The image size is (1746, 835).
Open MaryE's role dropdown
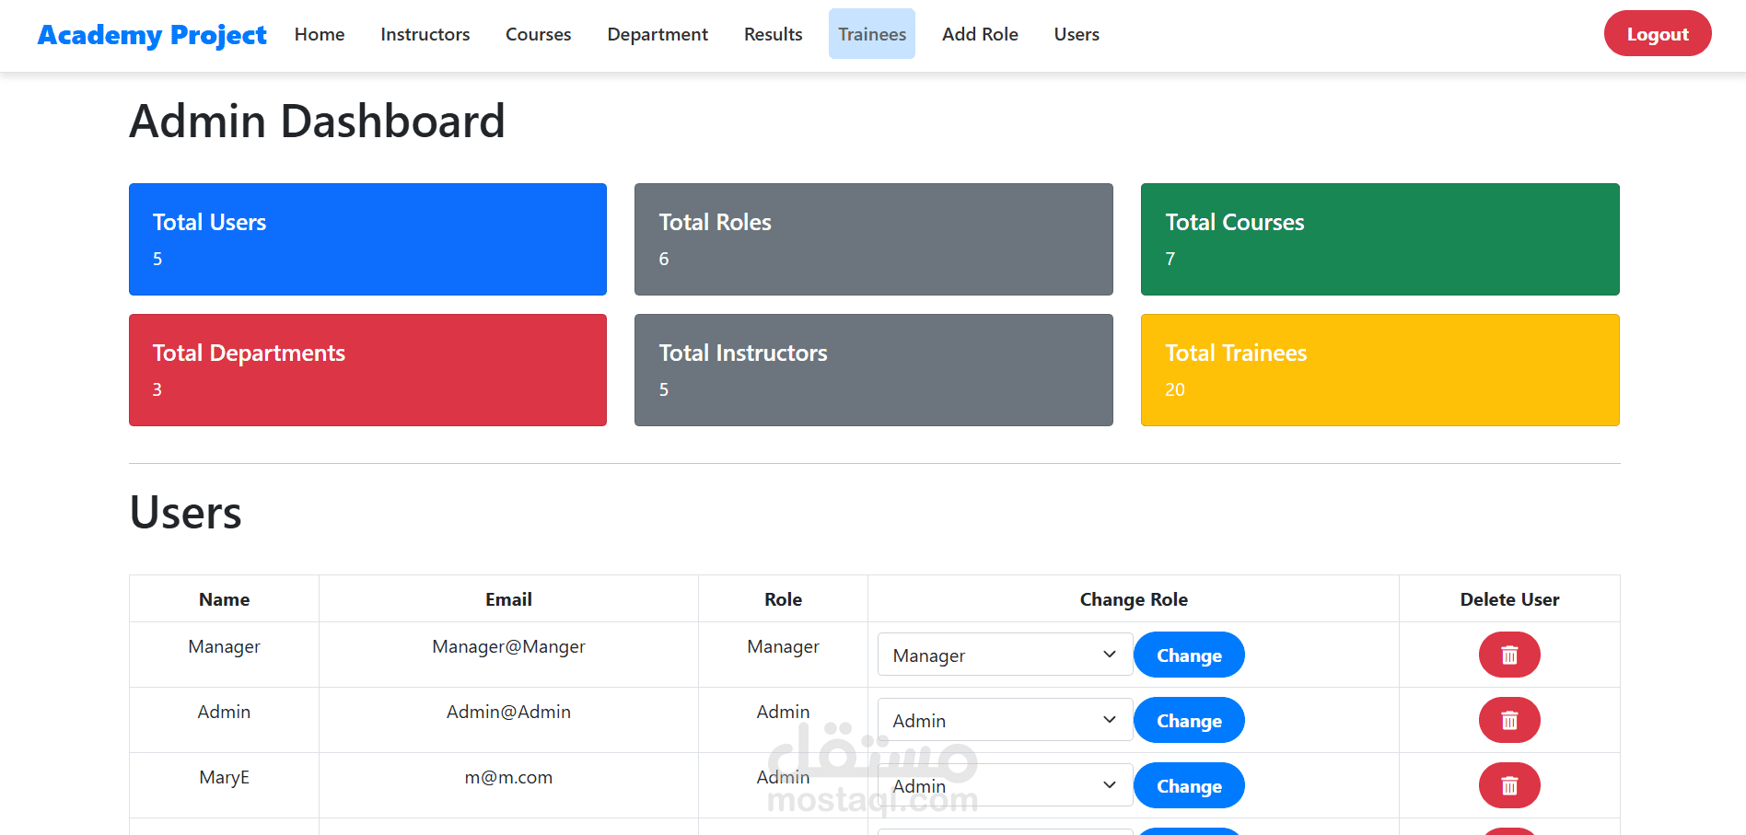[x=1004, y=785]
